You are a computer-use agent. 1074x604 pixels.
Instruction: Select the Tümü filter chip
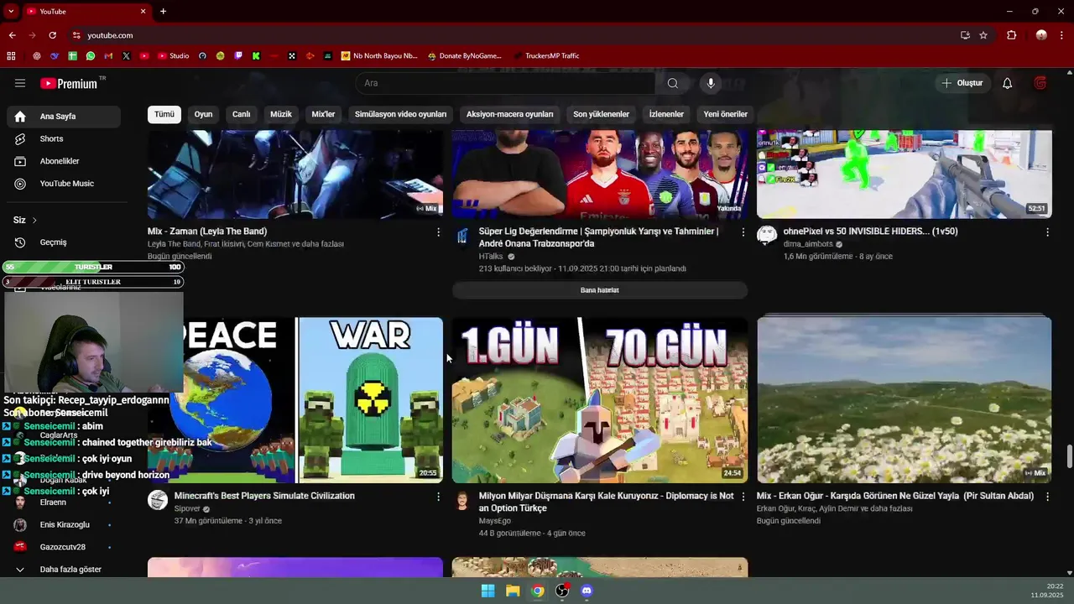164,114
